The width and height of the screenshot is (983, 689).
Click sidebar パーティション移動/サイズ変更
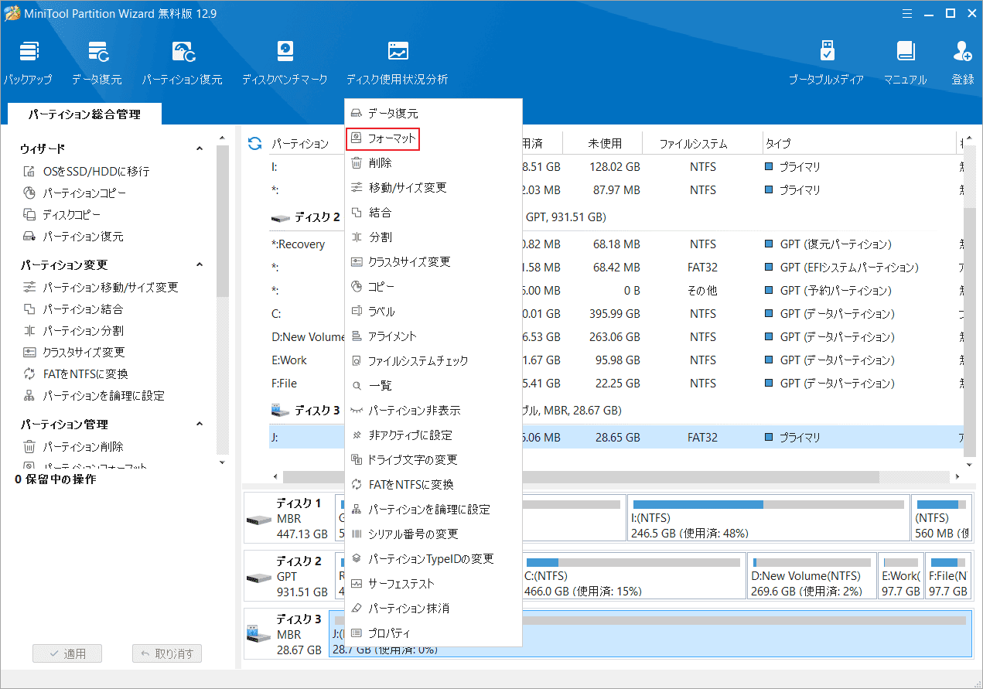[x=101, y=288]
